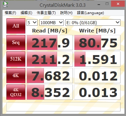Start the 512K benchmark test

click(x=16, y=59)
